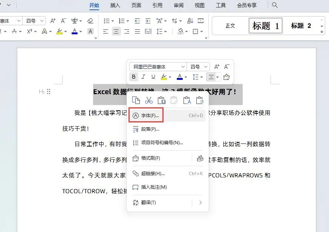
Task: Click the paste icon in the context menu
Action: click(x=162, y=100)
